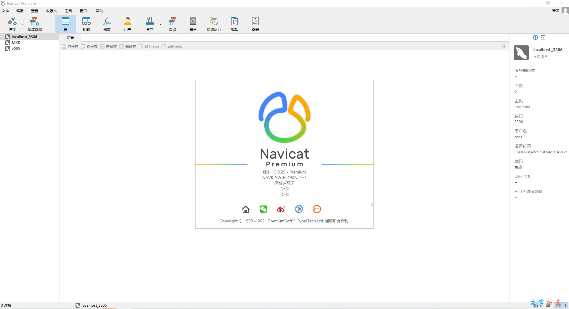Click the 导出向导 button
The height and width of the screenshot is (309, 569).
172,47
